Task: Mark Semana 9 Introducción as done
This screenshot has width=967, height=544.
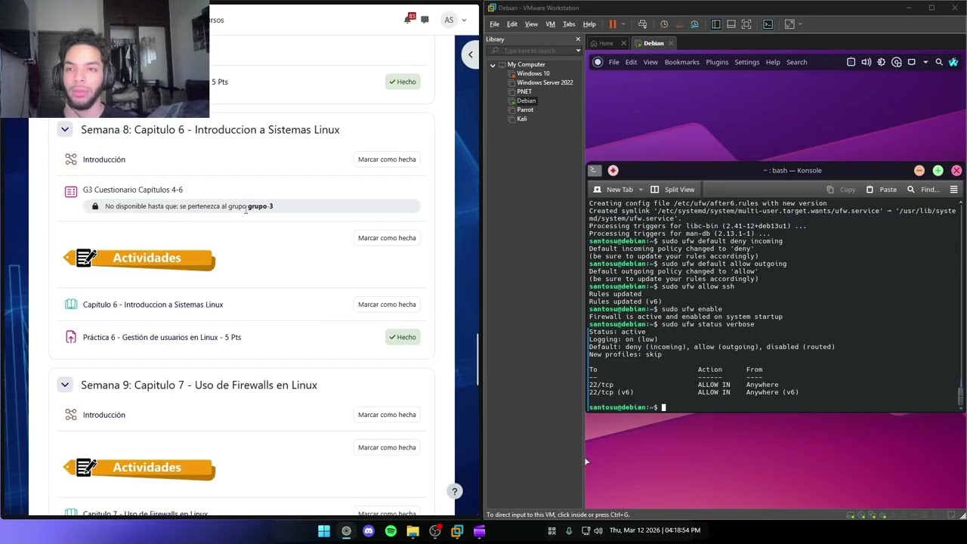Action: pos(387,415)
